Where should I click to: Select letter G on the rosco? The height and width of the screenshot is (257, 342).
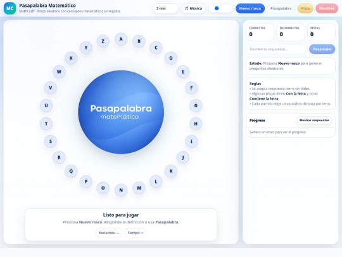[x=196, y=105]
